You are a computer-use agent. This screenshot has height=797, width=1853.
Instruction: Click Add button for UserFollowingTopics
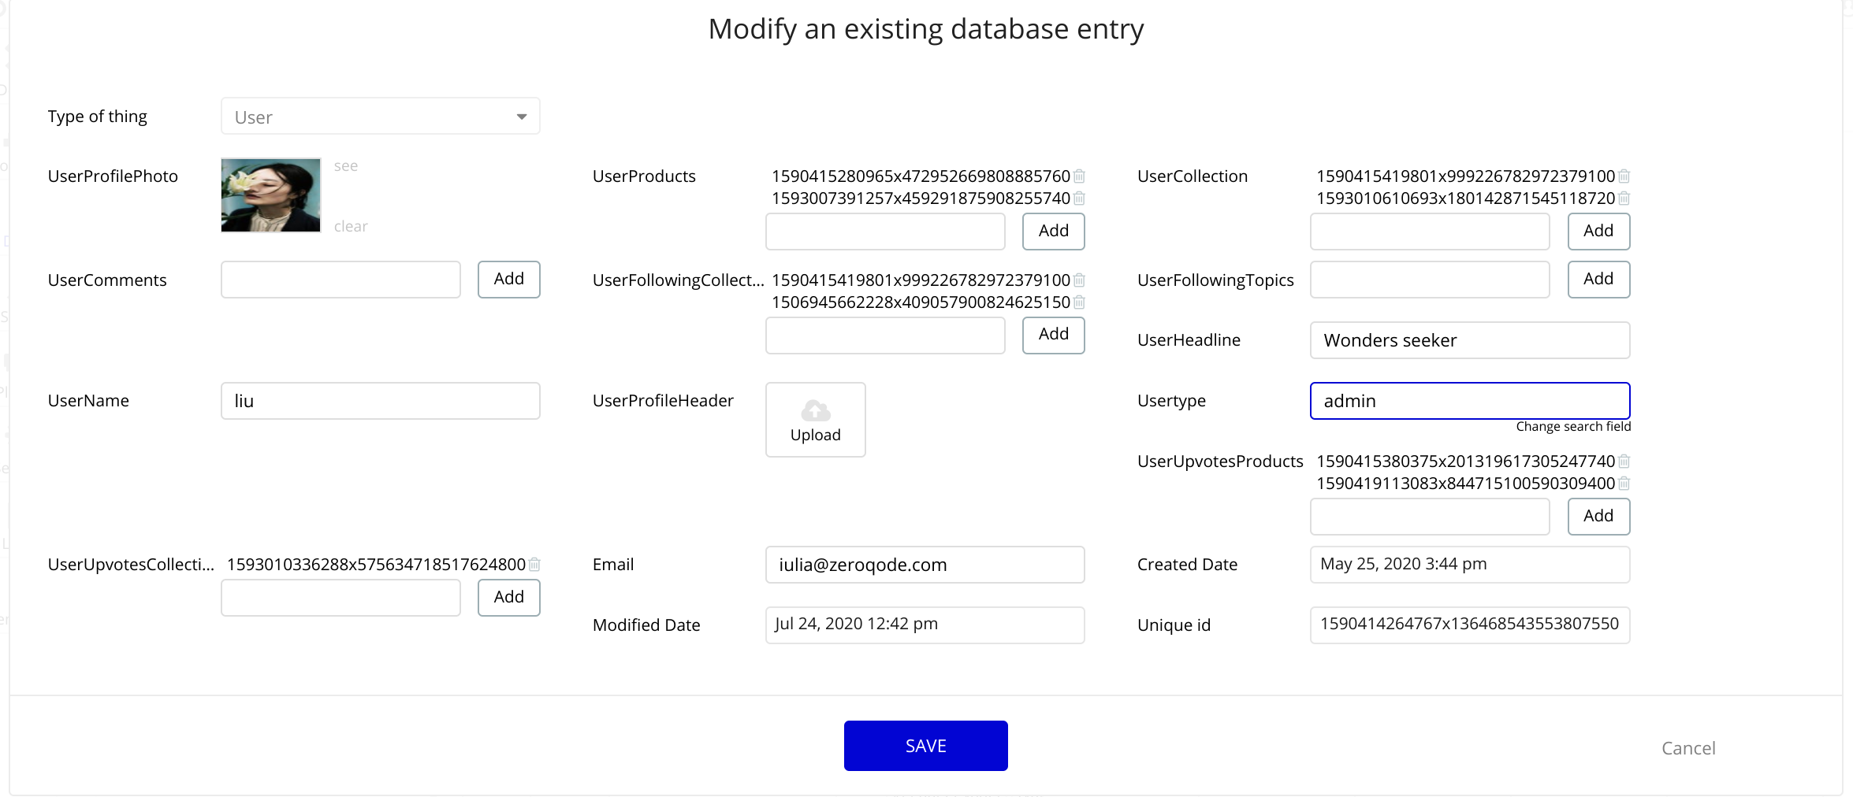[x=1598, y=280]
